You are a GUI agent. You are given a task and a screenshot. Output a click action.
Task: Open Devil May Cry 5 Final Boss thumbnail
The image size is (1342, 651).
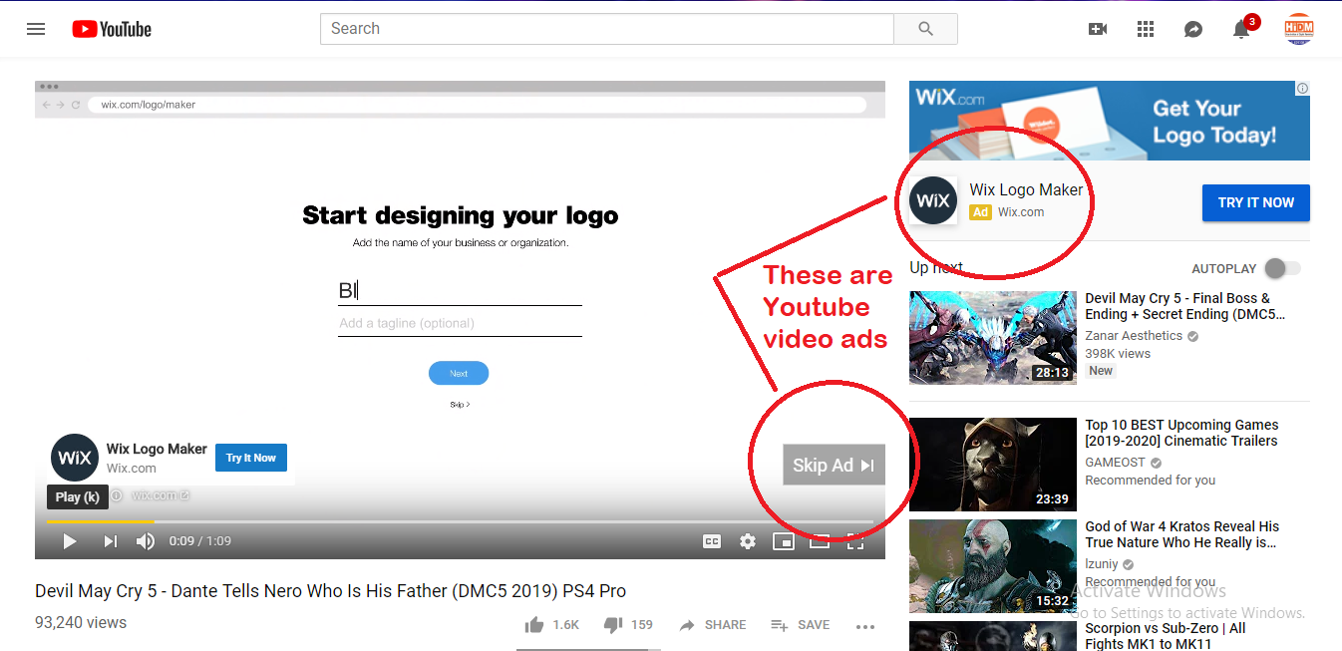tap(993, 338)
